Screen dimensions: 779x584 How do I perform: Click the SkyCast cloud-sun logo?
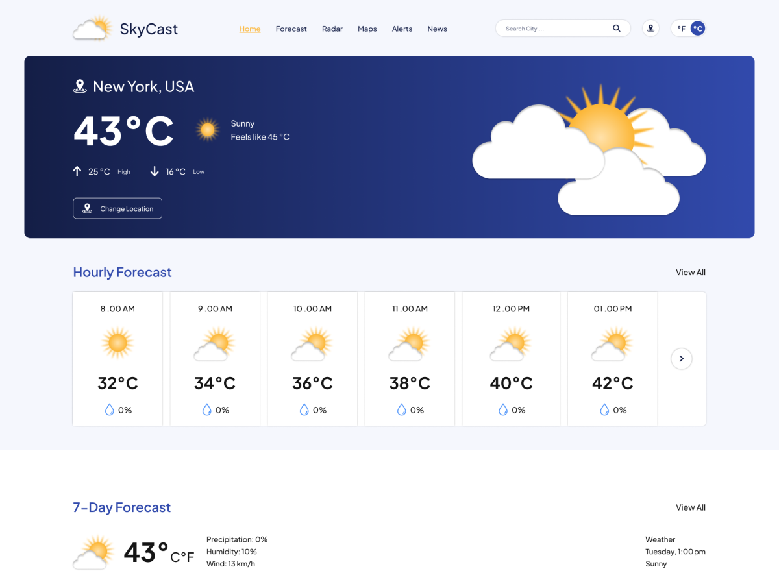tap(93, 28)
